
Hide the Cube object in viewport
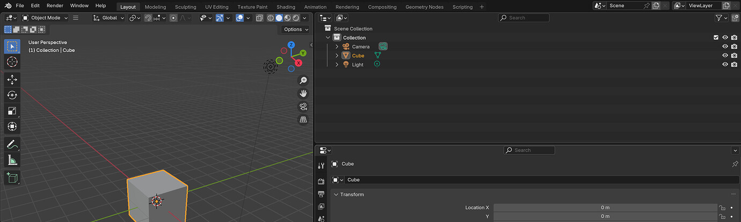click(x=725, y=55)
